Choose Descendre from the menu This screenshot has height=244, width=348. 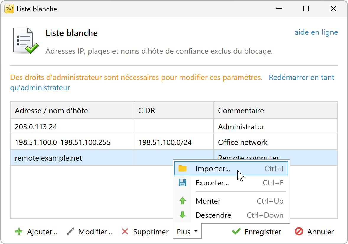pos(231,215)
